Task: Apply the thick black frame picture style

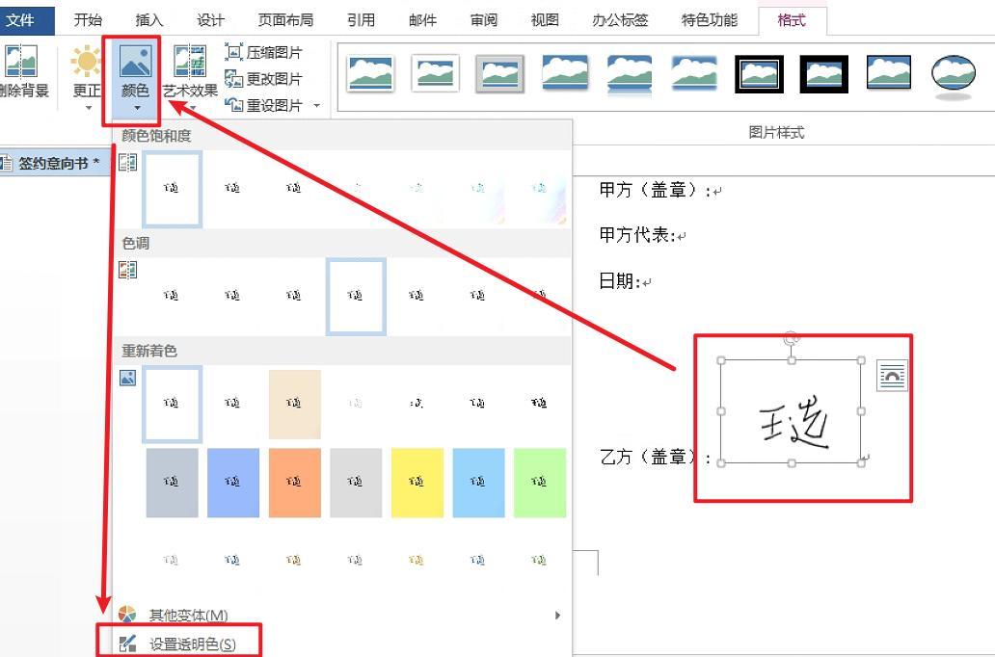Action: click(823, 73)
